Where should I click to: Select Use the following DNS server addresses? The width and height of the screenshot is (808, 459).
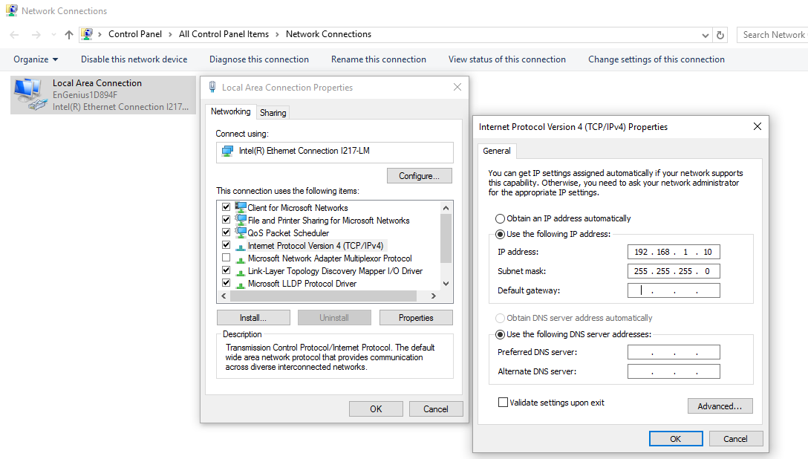pyautogui.click(x=500, y=335)
